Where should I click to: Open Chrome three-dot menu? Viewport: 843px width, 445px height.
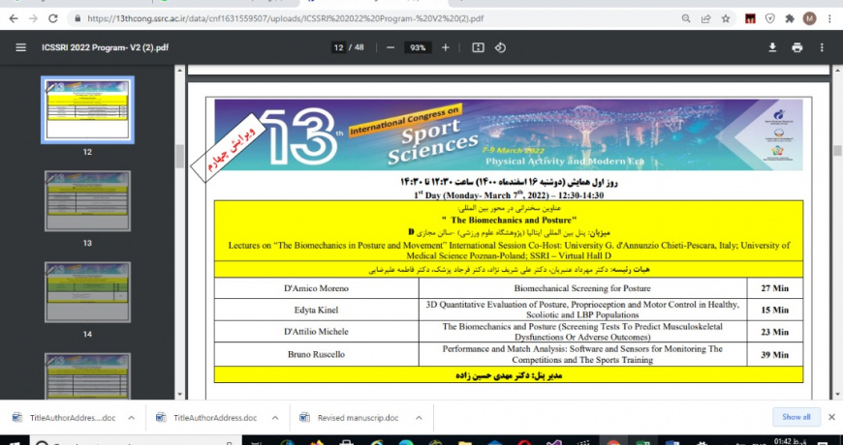coord(829,18)
